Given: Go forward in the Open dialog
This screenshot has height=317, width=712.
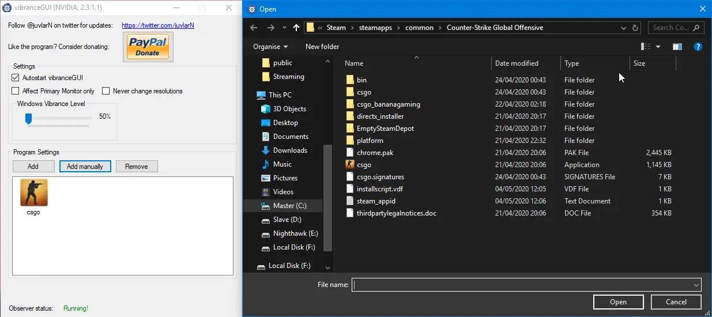Looking at the screenshot, I should [x=271, y=28].
